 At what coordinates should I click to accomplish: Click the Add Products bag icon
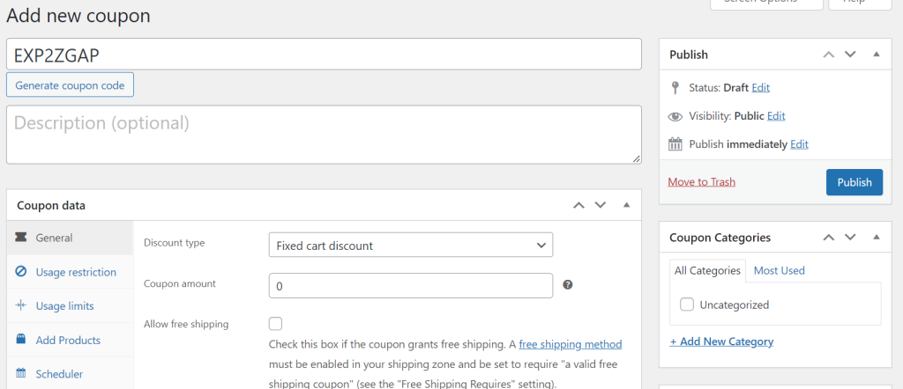coord(21,340)
